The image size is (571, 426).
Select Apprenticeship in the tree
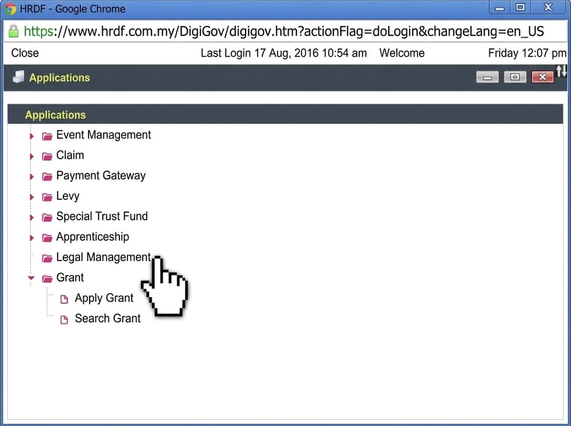tap(93, 237)
